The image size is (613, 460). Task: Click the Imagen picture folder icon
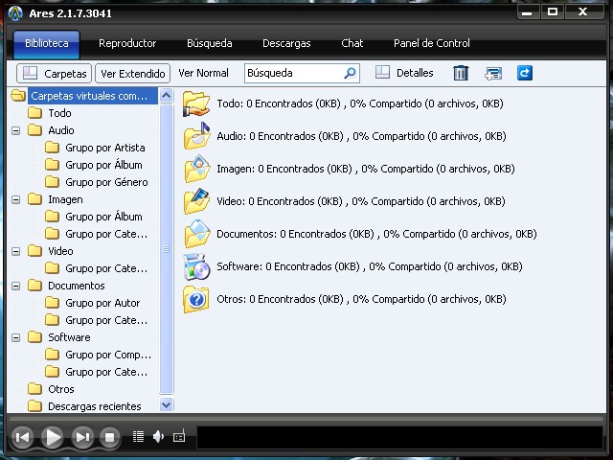[x=196, y=169]
